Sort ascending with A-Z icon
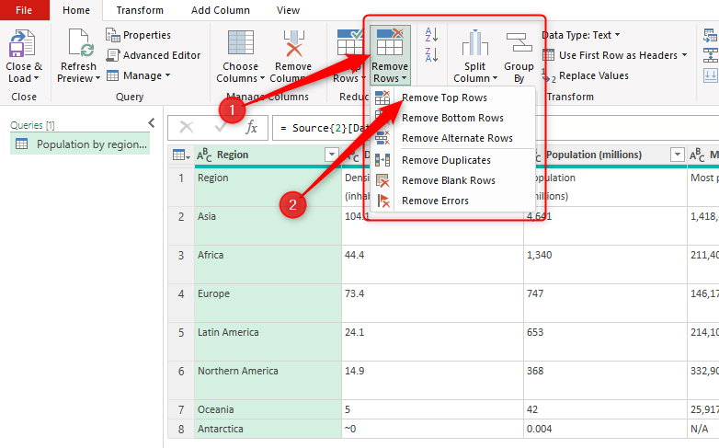The width and height of the screenshot is (719, 448). pos(431,34)
